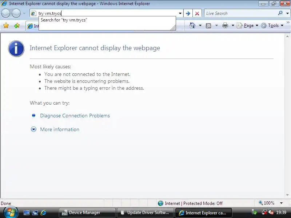Click the 100% zoom level button

tap(267, 203)
